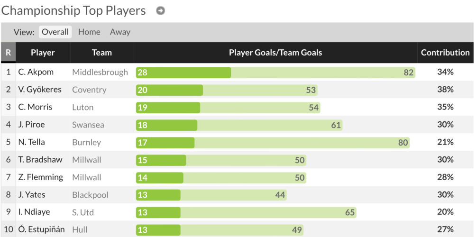476x237 pixels.
Task: Open the Swansea team link
Action: pyautogui.click(x=88, y=125)
